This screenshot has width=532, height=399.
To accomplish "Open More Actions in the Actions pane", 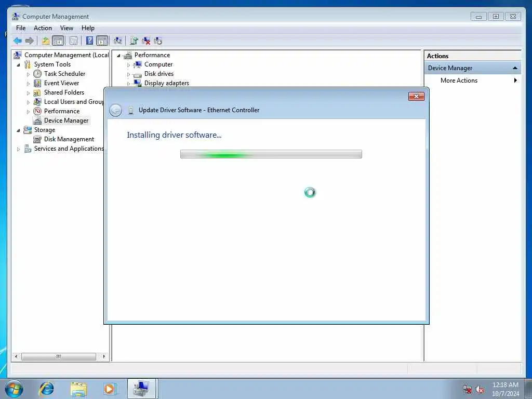I will point(459,81).
